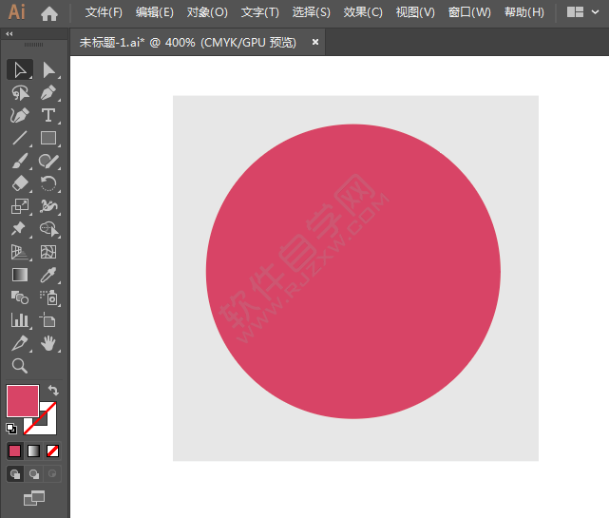The height and width of the screenshot is (518, 609).
Task: Open the 对象(O) menu
Action: [207, 12]
